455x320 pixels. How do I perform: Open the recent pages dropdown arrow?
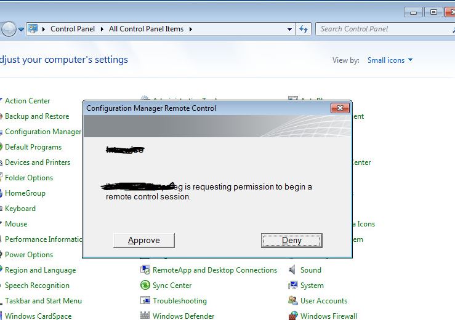pyautogui.click(x=21, y=30)
